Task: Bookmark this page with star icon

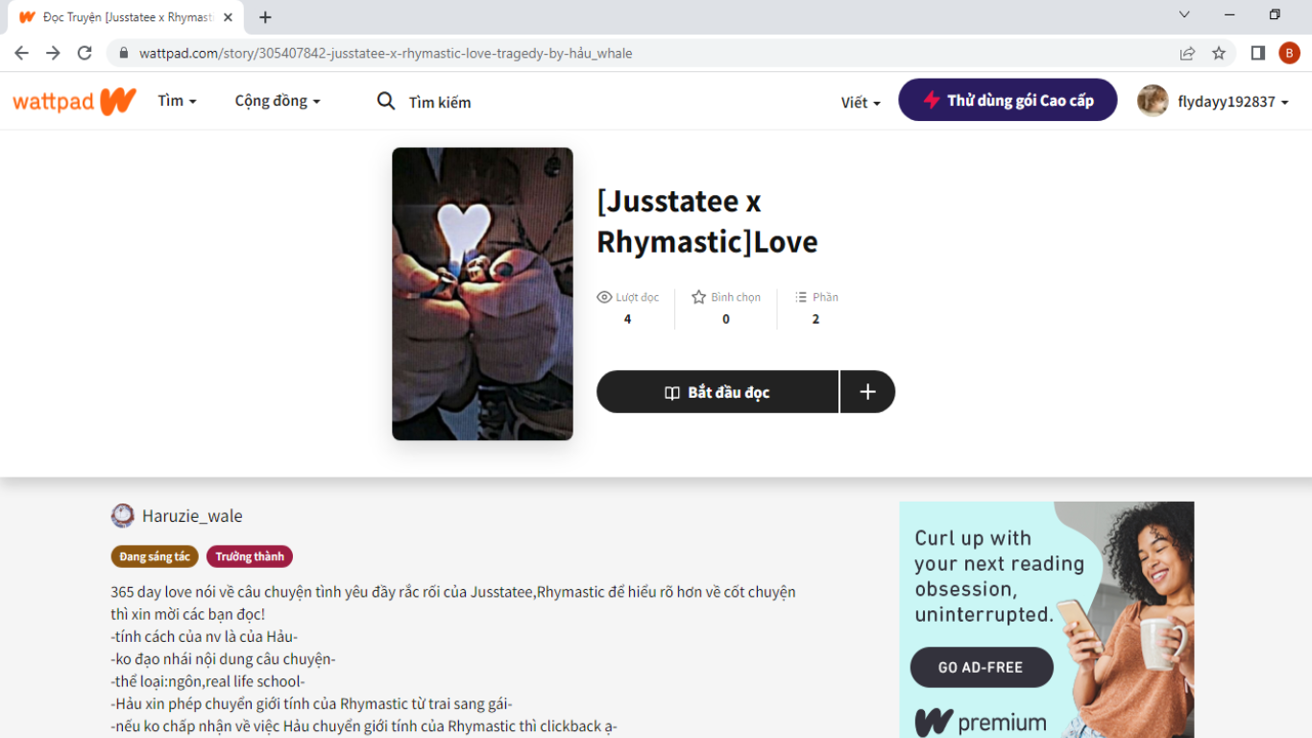Action: tap(1219, 53)
